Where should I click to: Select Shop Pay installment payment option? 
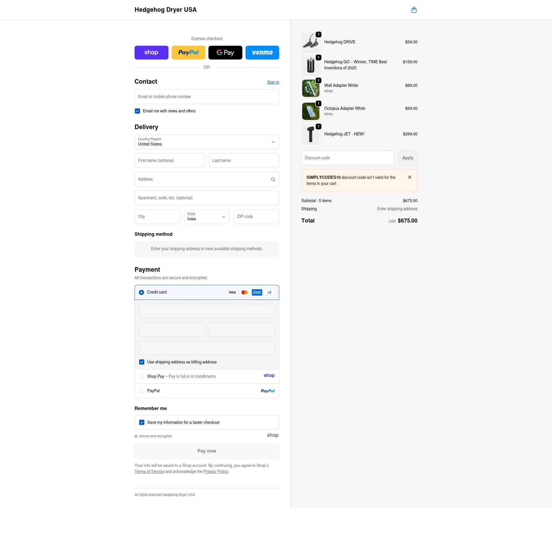(141, 376)
